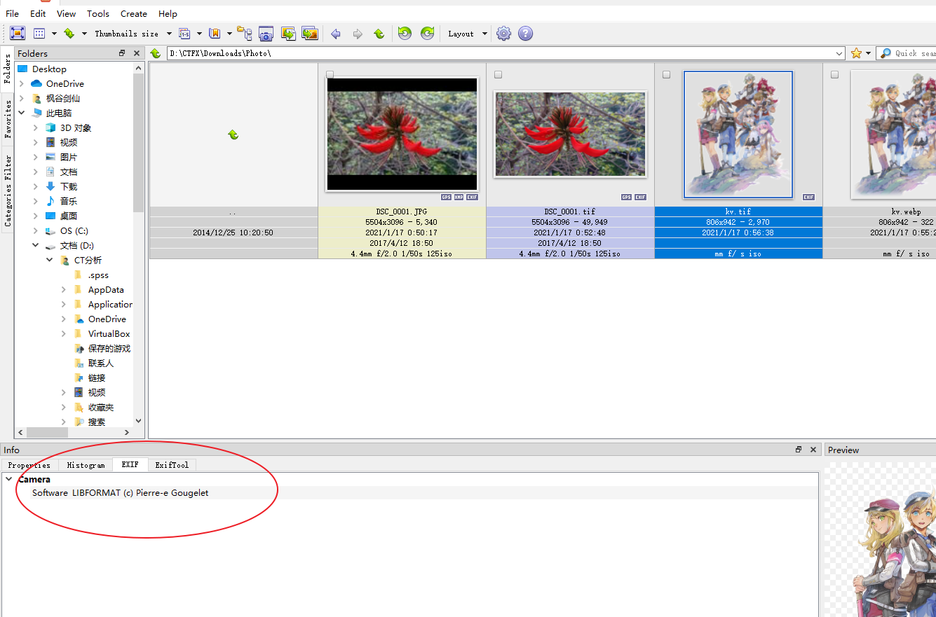
Task: Expand the OneDrive node under Desktop
Action: (x=22, y=84)
